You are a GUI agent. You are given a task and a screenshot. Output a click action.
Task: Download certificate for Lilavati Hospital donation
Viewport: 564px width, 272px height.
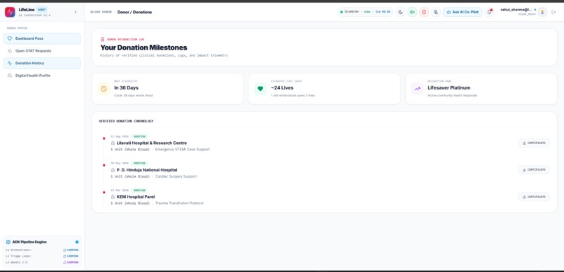point(534,143)
